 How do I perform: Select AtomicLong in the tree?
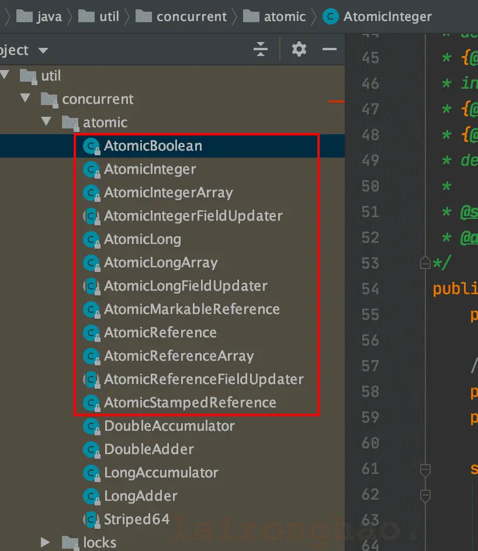[x=143, y=240]
